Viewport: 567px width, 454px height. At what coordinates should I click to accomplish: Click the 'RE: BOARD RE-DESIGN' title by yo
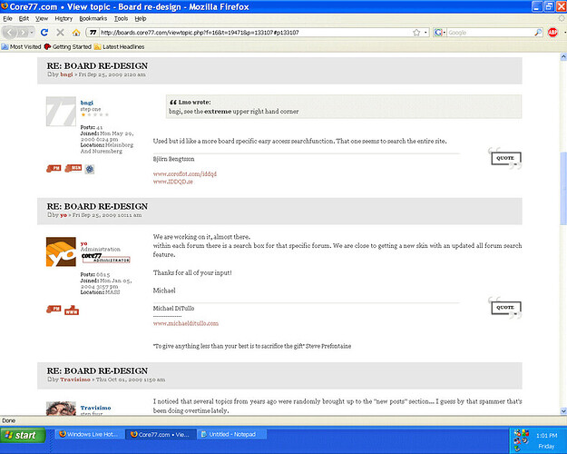[x=97, y=206]
